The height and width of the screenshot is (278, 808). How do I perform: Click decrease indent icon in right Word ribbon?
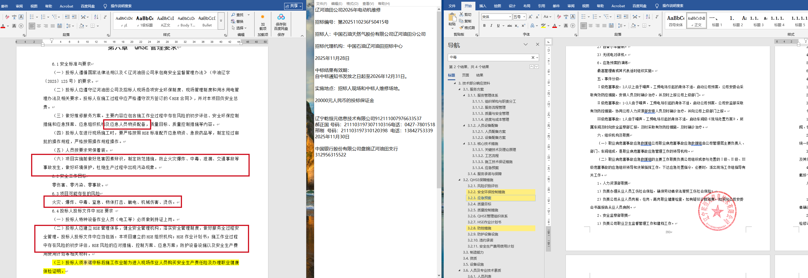point(619,17)
